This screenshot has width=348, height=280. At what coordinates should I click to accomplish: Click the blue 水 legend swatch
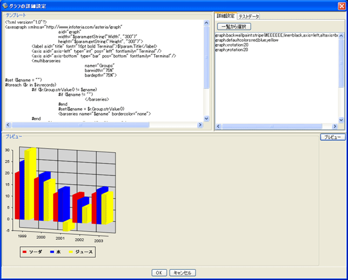pos(51,252)
